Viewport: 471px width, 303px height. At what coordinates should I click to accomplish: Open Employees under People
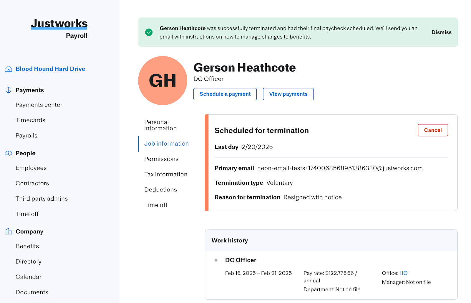click(31, 168)
